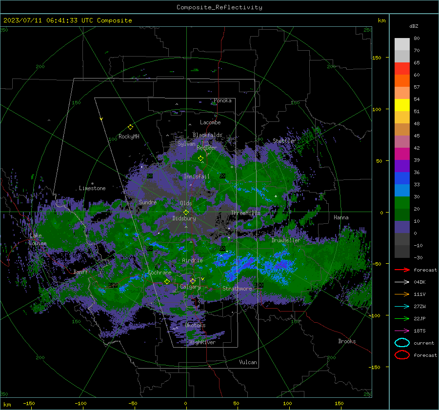The width and height of the screenshot is (439, 410).
Task: Click the ThreeHills city label
Action: (x=245, y=213)
